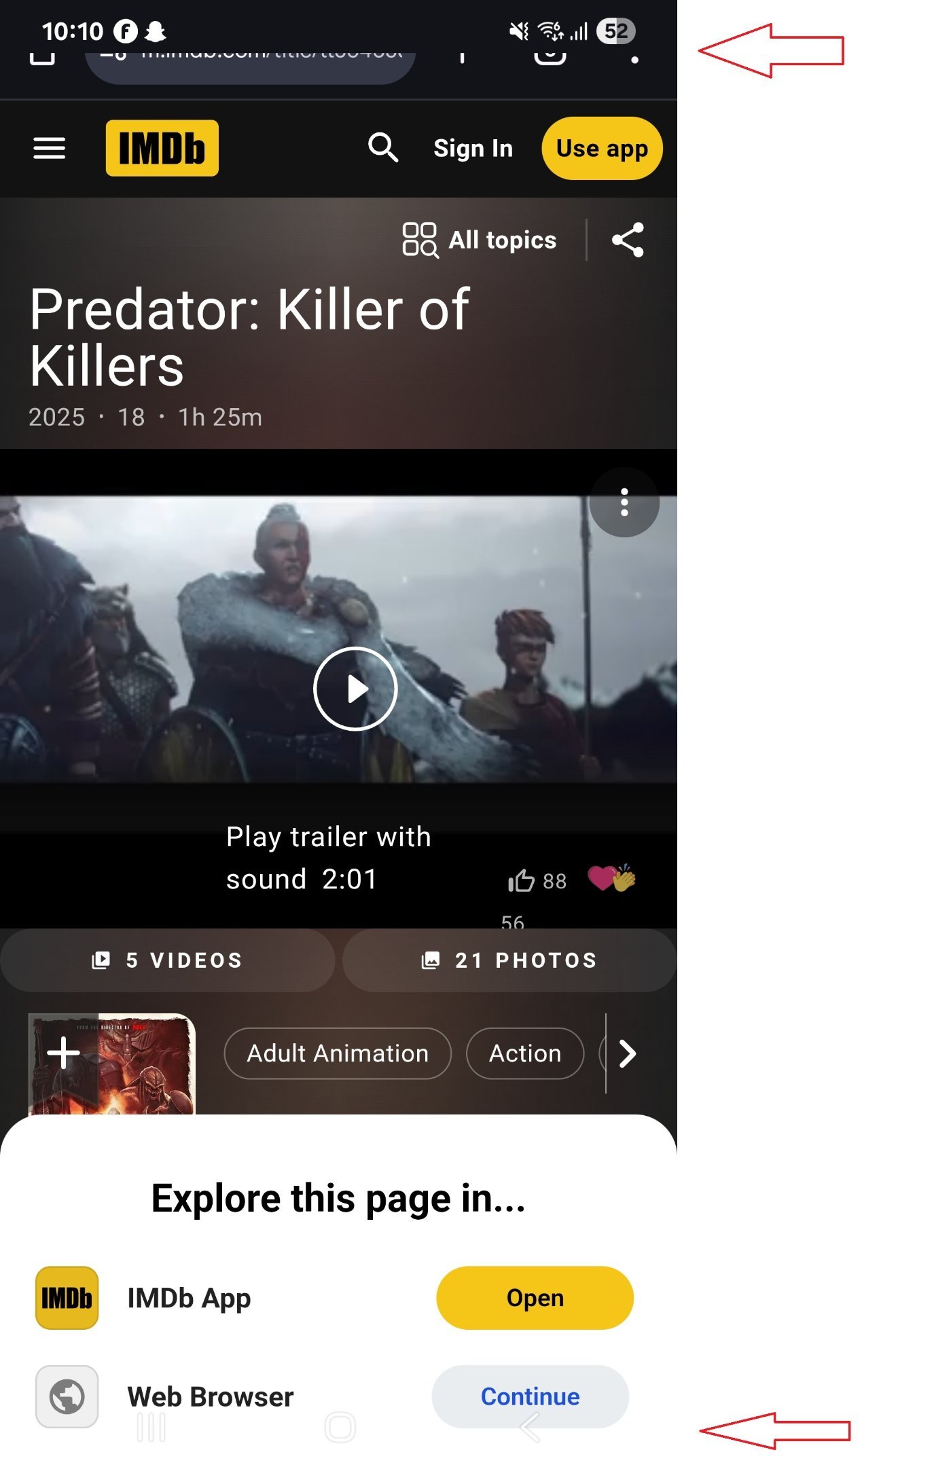Viewport: 934px width, 1467px height.
Task: Open the IMDb hamburger menu
Action: [50, 148]
